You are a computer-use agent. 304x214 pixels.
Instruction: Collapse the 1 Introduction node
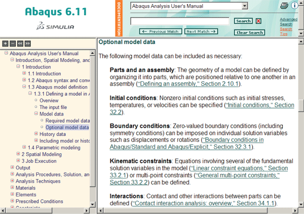(x=18, y=66)
